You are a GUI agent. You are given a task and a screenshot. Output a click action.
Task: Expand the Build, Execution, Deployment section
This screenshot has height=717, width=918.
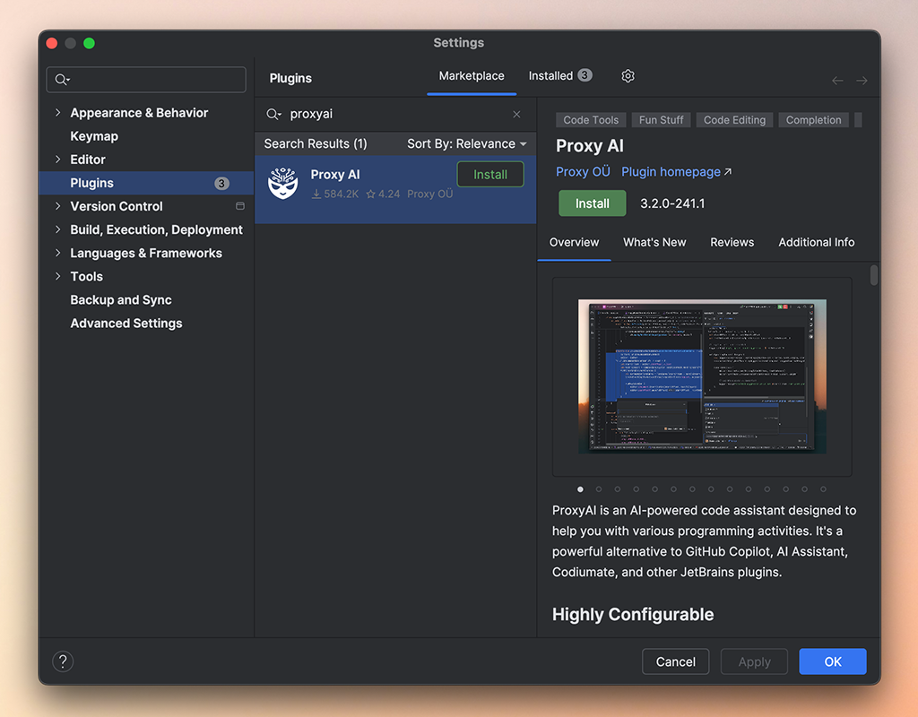tap(58, 229)
